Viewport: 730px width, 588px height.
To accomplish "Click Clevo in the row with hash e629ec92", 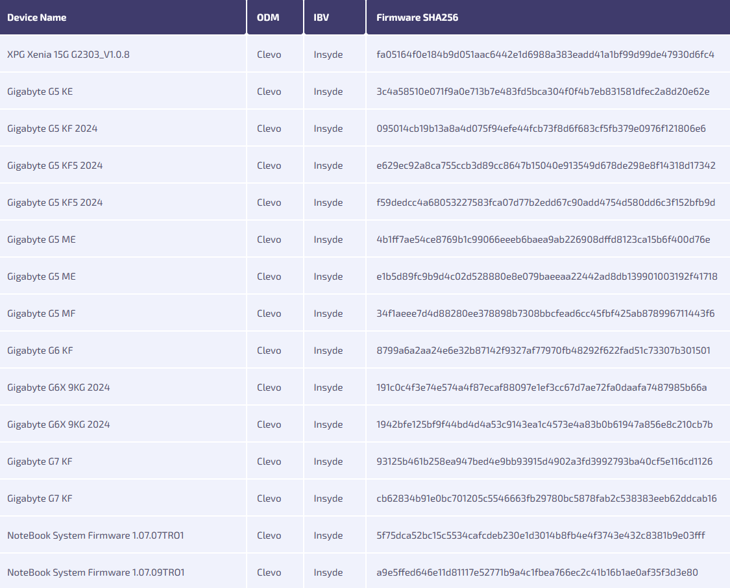I will point(269,165).
